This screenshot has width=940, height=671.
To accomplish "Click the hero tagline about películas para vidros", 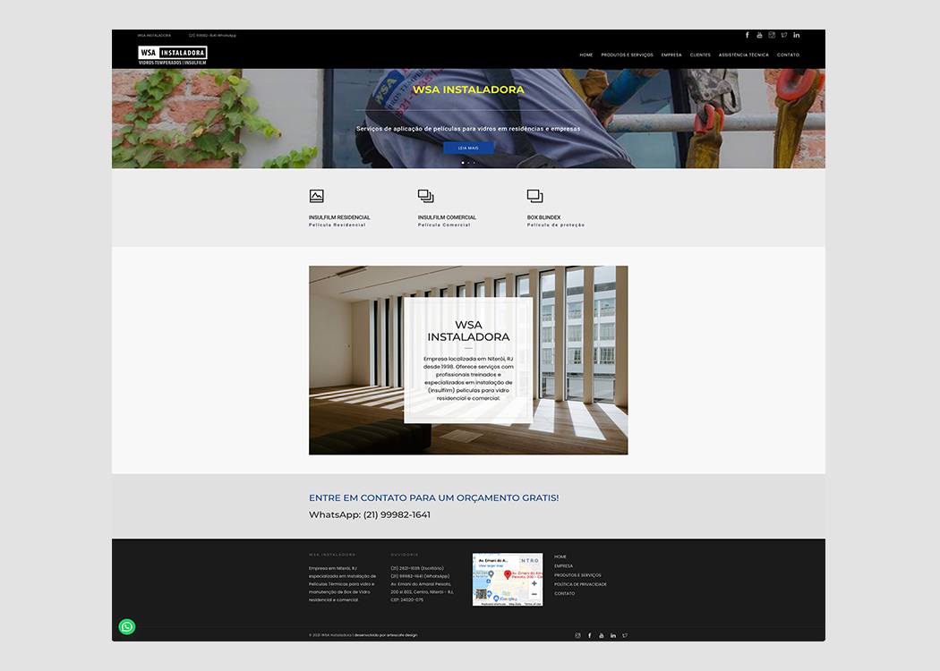I will pyautogui.click(x=468, y=129).
